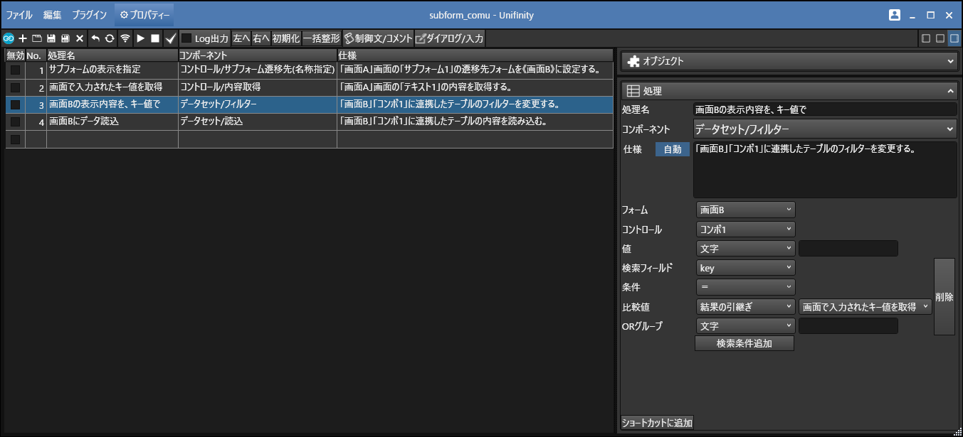The height and width of the screenshot is (437, 963).
Task: Open the プラグイン menu
Action: [90, 15]
